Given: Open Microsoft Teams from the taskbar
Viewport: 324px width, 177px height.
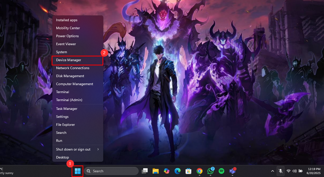Looking at the screenshot, I should (232, 171).
